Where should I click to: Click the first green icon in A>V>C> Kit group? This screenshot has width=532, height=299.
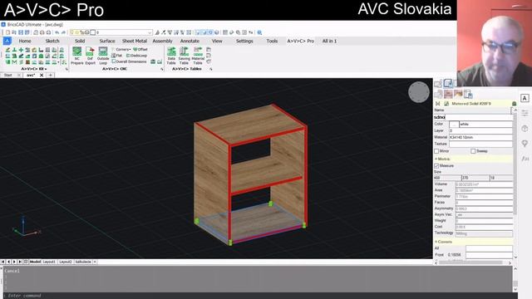point(7,50)
